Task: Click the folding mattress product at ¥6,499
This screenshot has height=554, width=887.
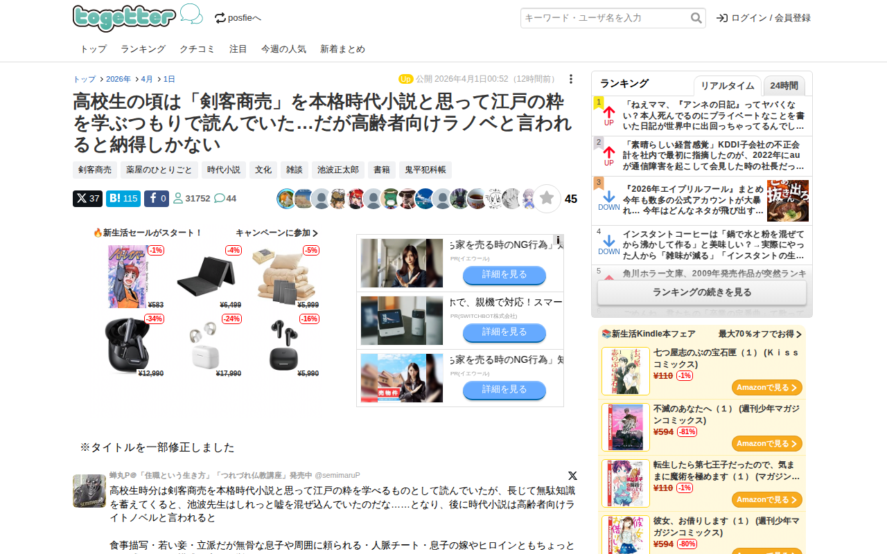Action: coord(205,276)
